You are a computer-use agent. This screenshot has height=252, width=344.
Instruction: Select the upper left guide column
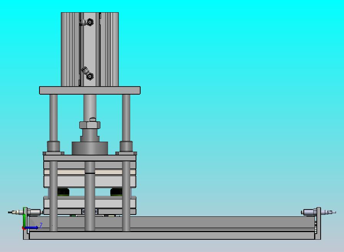tap(54, 118)
